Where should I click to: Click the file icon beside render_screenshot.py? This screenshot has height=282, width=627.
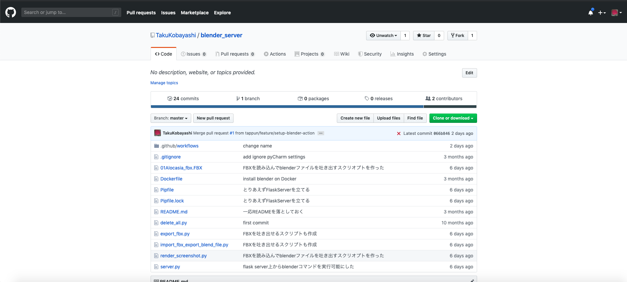point(156,256)
